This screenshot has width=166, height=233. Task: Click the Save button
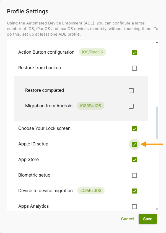point(147,219)
